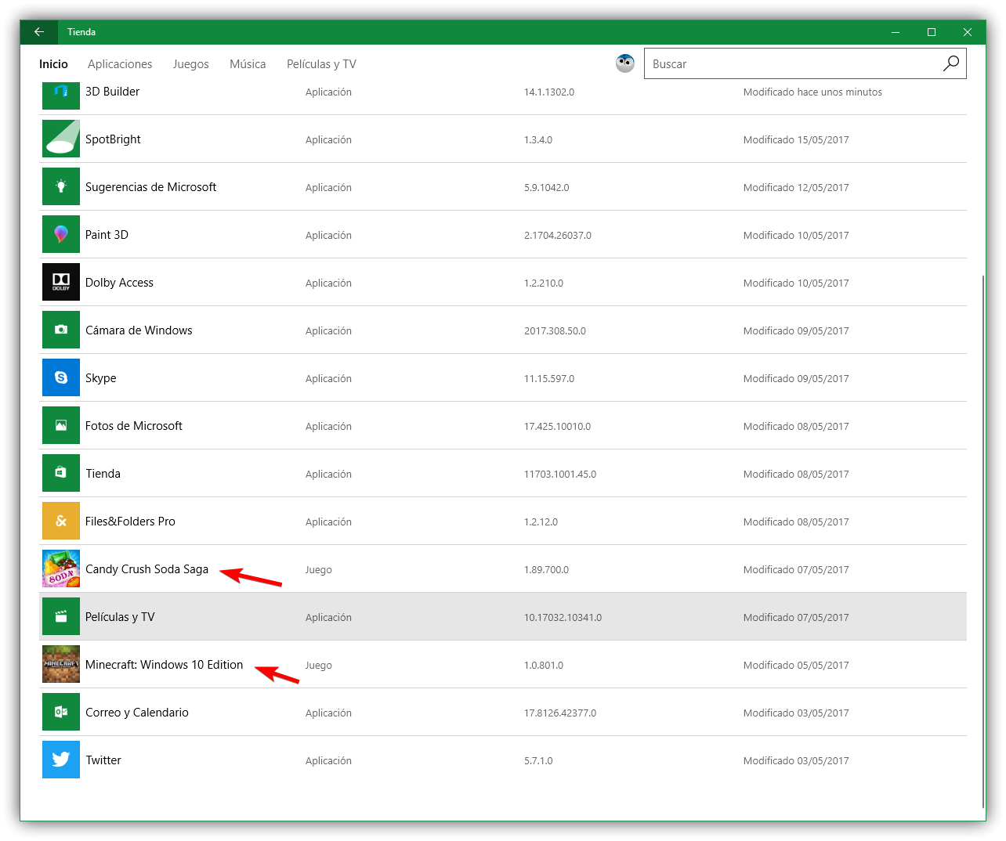Click version 5.7.1.0 of Twitter
Image resolution: width=1006 pixels, height=841 pixels.
[538, 761]
